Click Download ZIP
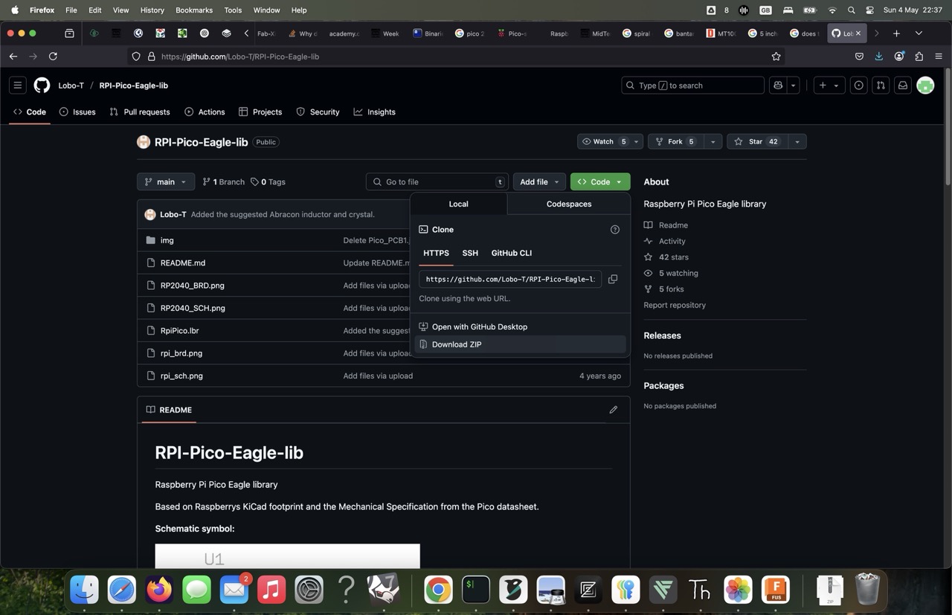The width and height of the screenshot is (952, 615). [520, 344]
